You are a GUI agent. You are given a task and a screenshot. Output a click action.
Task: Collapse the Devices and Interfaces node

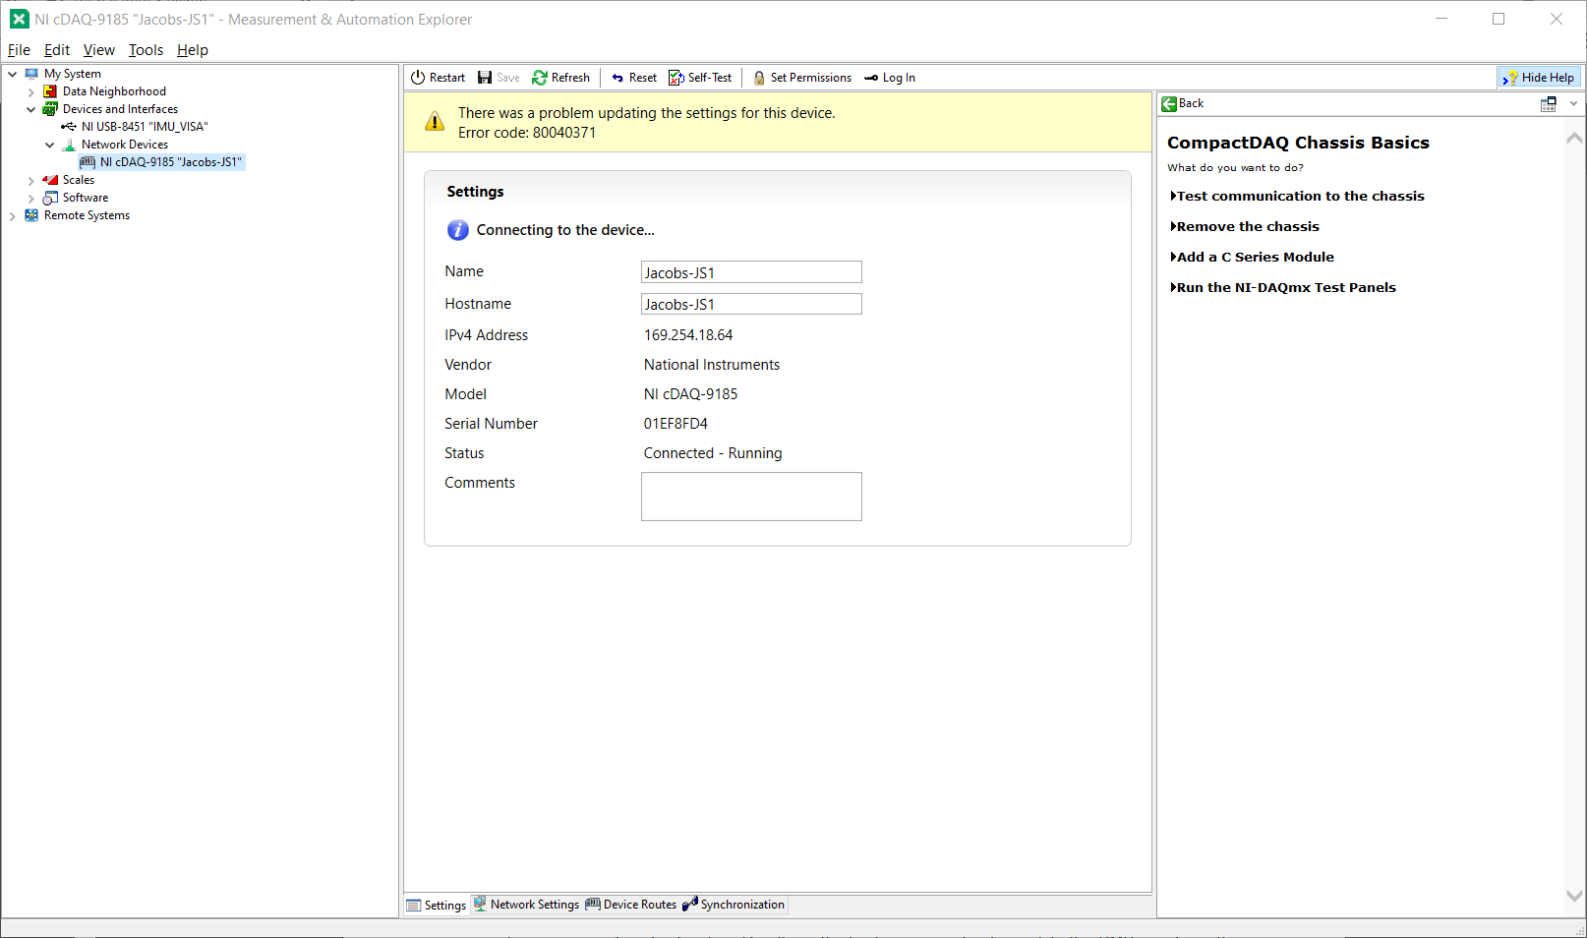coord(31,109)
